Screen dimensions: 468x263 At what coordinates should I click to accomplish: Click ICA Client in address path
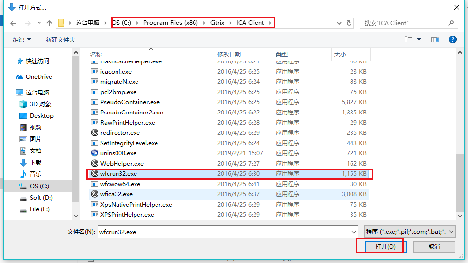point(250,23)
